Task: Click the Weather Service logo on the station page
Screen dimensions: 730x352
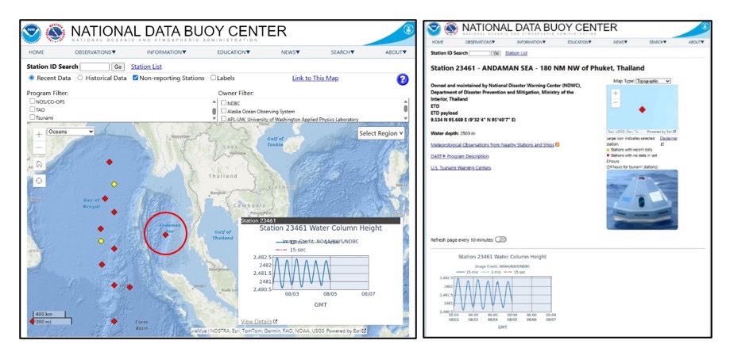Action: 450,29
